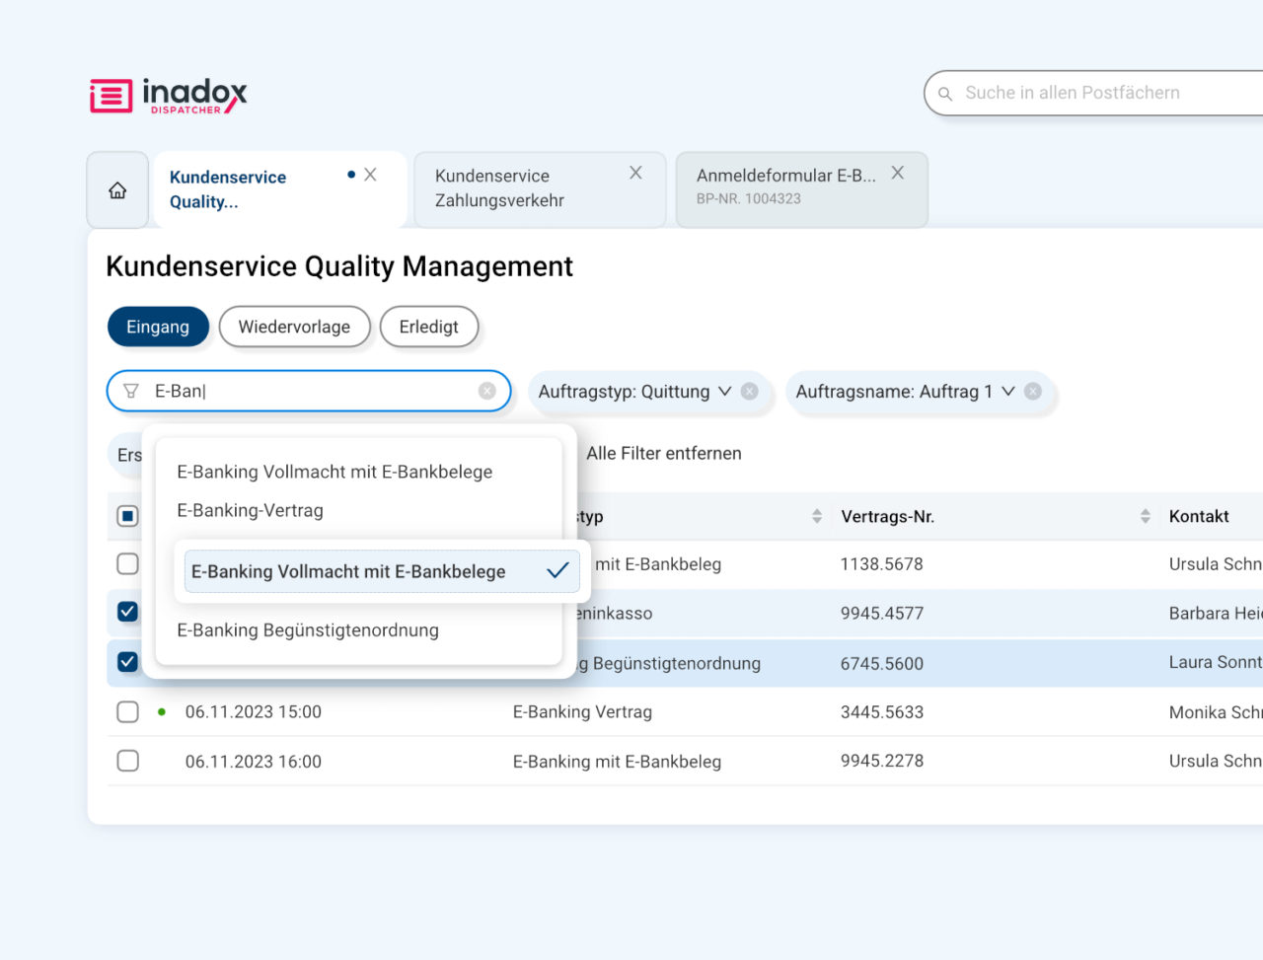Close the Anmeldeformular E-B... tab

[x=898, y=173]
